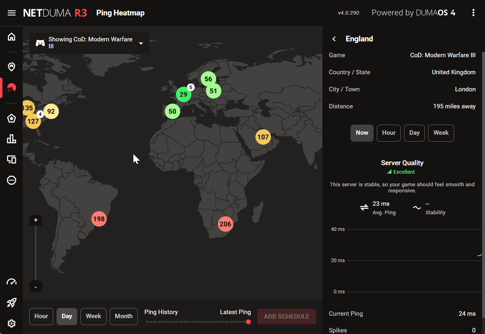Open the devices icon in sidebar
The height and width of the screenshot is (334, 485).
click(11, 159)
